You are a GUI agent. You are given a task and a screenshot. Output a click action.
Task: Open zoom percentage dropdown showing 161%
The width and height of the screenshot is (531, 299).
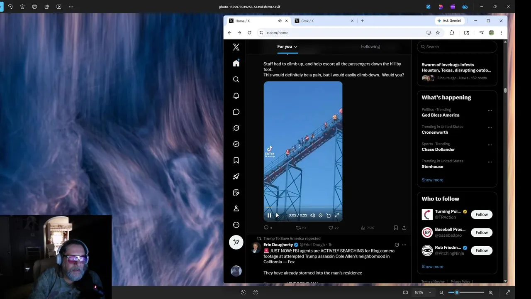click(423, 292)
